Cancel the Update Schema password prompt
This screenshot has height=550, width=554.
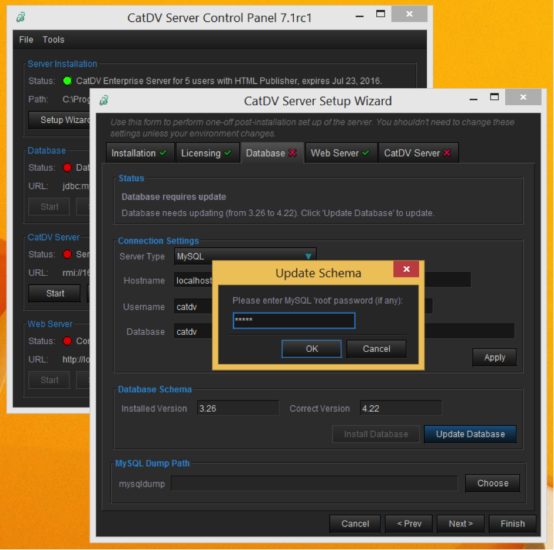tap(376, 349)
